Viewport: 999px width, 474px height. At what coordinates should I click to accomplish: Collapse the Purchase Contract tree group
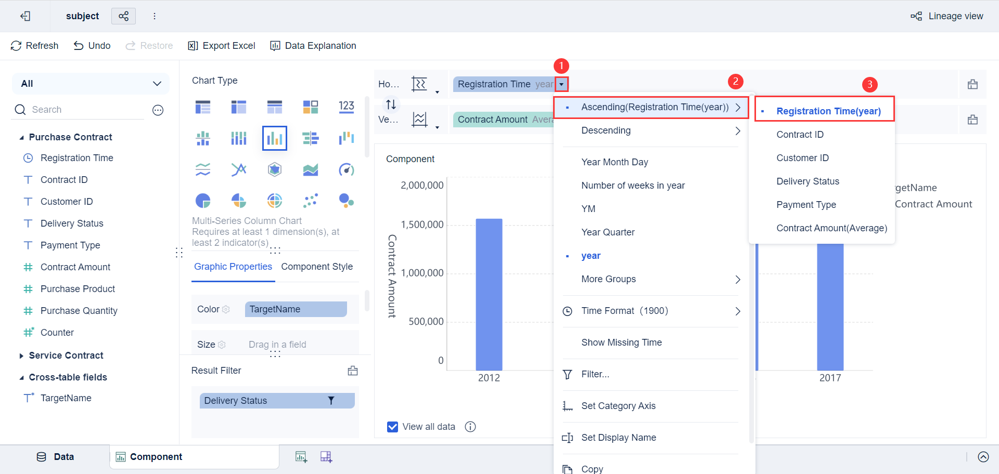tap(22, 138)
